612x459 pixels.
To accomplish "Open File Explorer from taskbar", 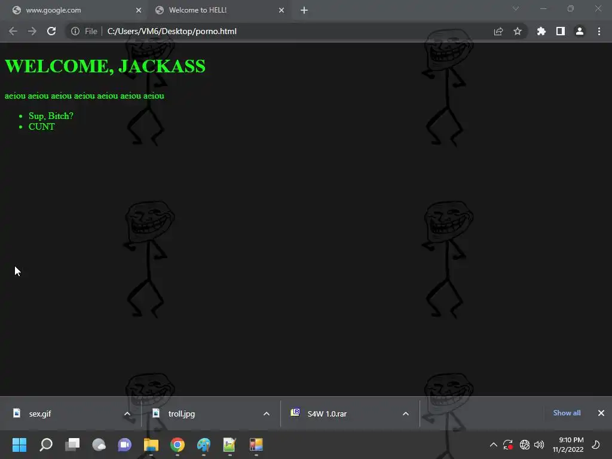I will [x=151, y=445].
